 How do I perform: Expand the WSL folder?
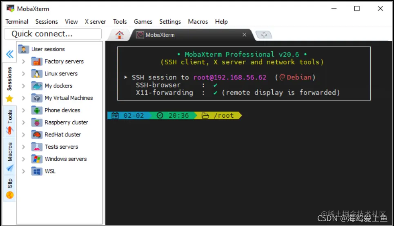(x=23, y=171)
